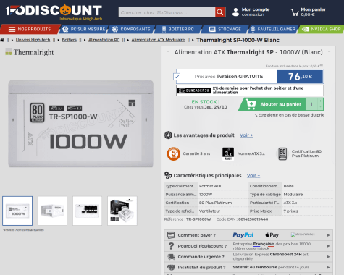Select the first thumbnail showing 1000W label
Viewport: 344px width, 275px height.
17,211
